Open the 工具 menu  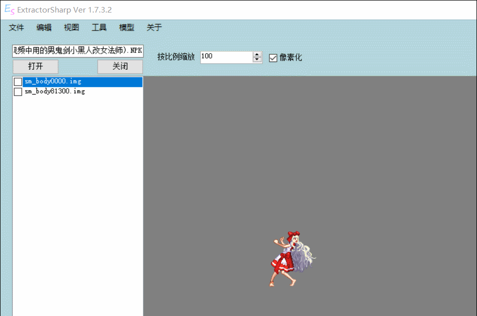tap(98, 28)
